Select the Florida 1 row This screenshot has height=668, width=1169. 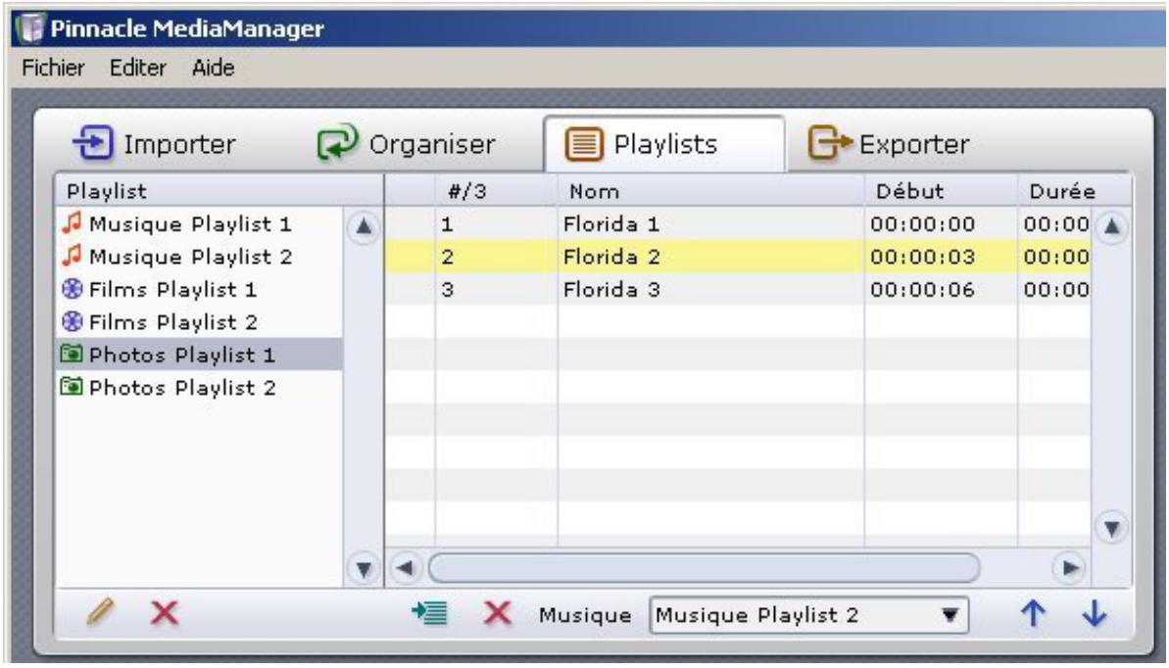738,223
